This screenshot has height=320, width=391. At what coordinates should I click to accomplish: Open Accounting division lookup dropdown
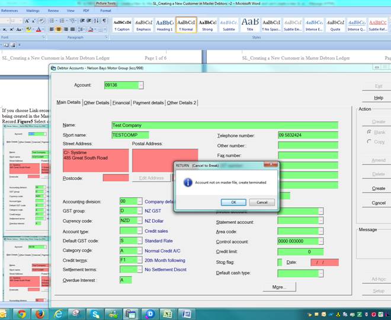tap(140, 201)
